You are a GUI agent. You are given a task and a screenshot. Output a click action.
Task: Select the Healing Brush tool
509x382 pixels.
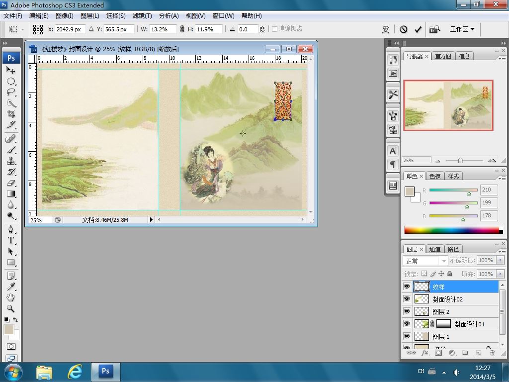pos(11,139)
